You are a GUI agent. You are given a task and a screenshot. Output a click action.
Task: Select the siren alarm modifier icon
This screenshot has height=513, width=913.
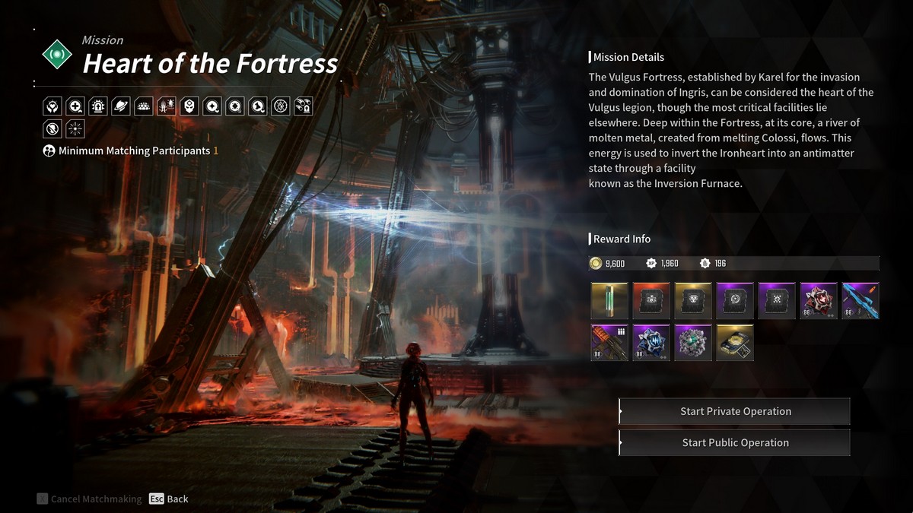coord(97,106)
